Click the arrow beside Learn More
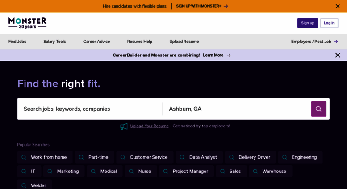This screenshot has height=189, width=347. coord(229,55)
